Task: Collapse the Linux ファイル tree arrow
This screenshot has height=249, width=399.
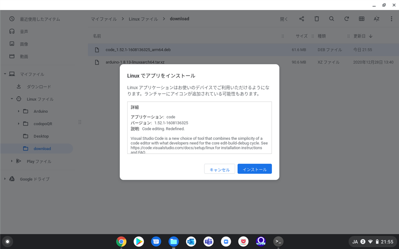Action: click(x=12, y=99)
